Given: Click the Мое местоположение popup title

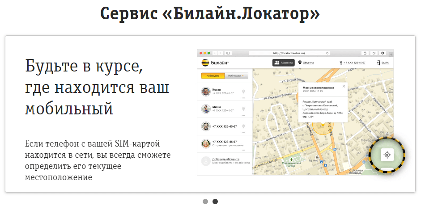Looking at the screenshot, I should click(x=318, y=88).
